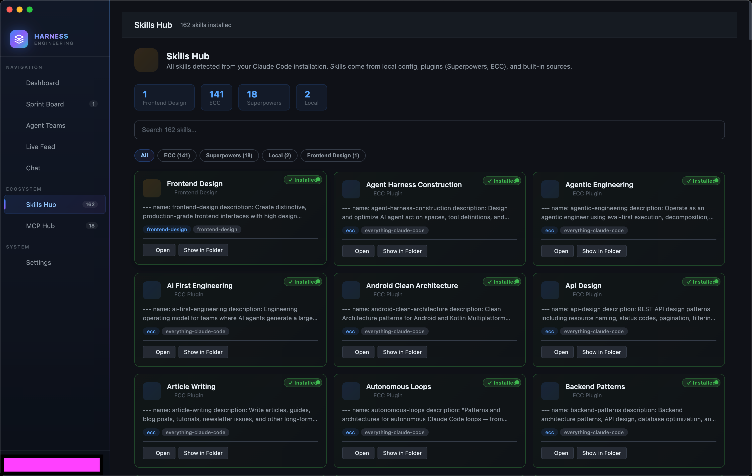
Task: Click the Installed badge on Article Writing card
Action: tap(303, 383)
